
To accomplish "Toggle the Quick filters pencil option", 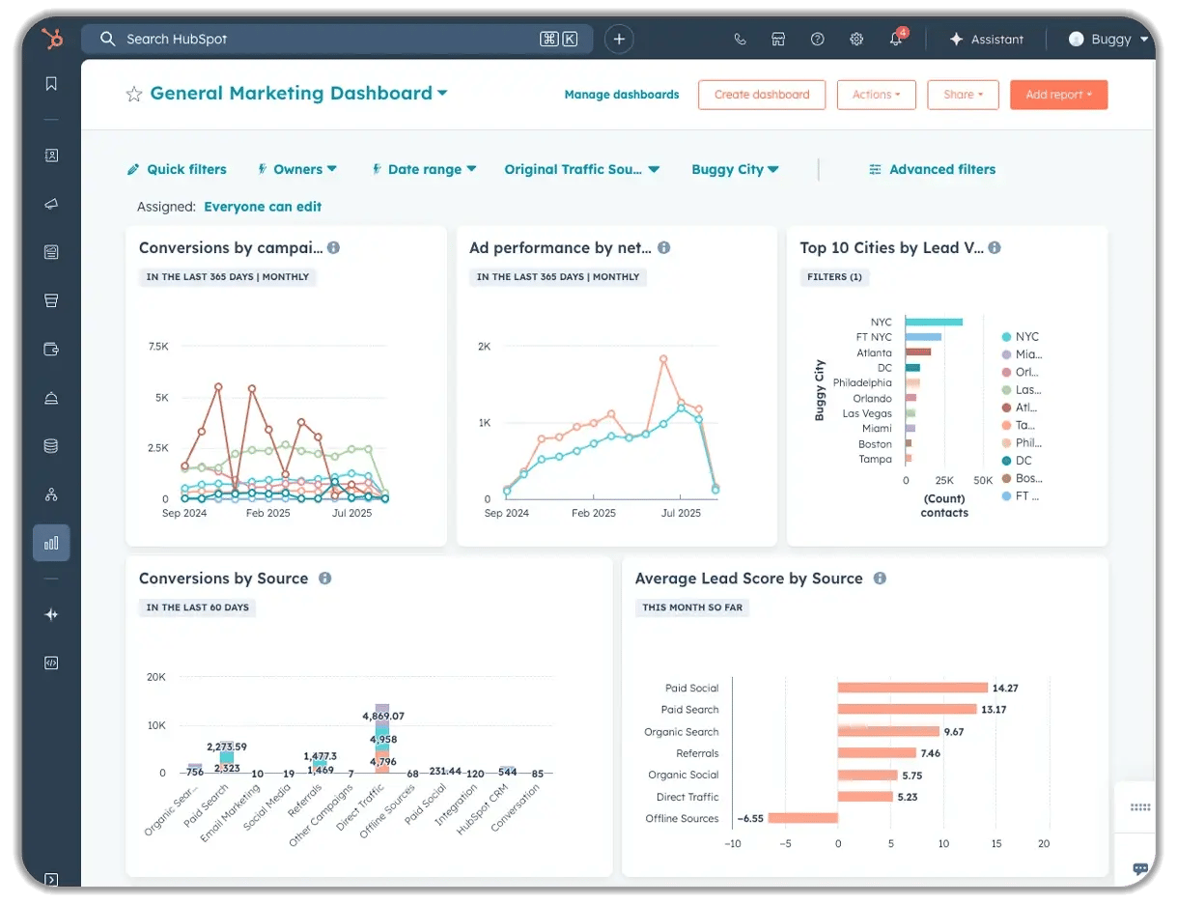I will pos(177,169).
